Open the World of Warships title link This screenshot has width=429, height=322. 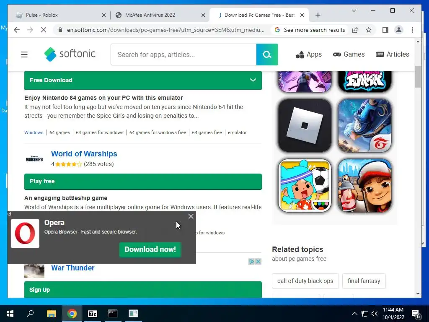point(84,154)
